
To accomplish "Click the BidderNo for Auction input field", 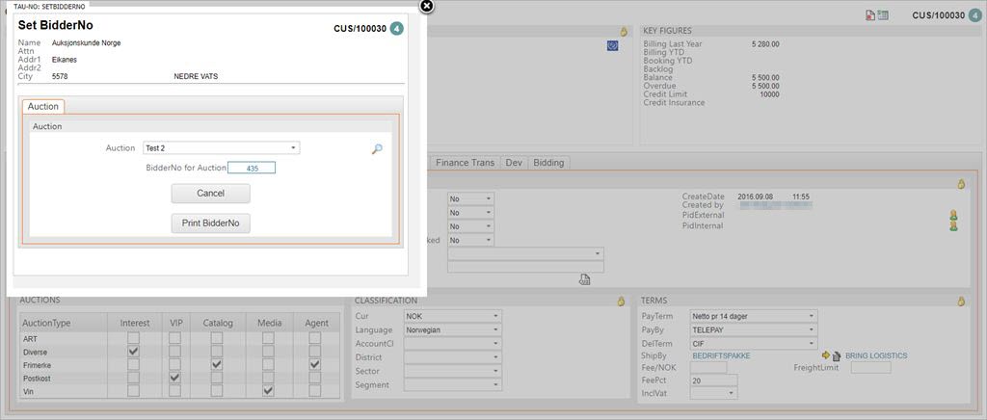I will click(252, 168).
